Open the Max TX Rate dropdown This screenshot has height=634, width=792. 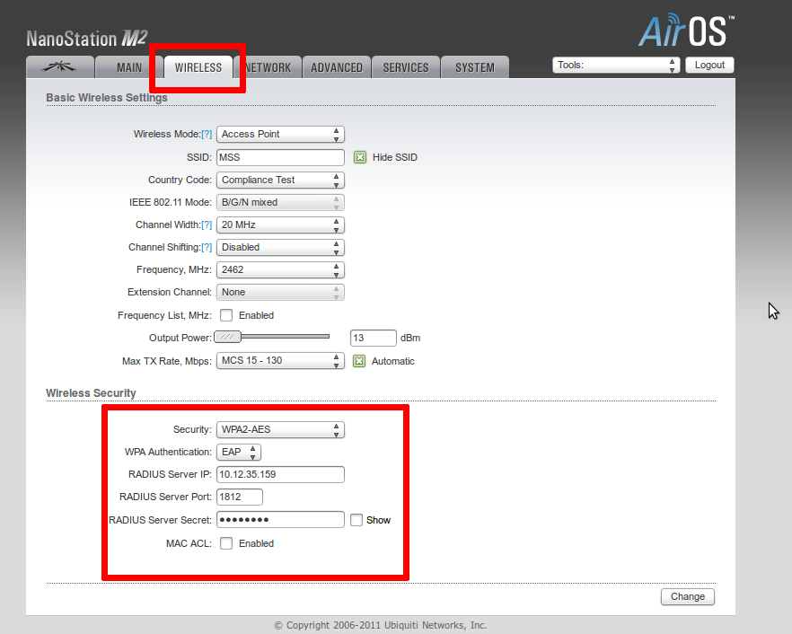point(280,361)
